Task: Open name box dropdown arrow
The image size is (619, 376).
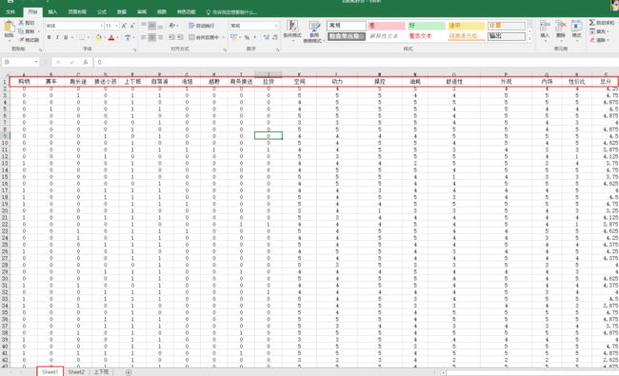Action: [x=36, y=62]
